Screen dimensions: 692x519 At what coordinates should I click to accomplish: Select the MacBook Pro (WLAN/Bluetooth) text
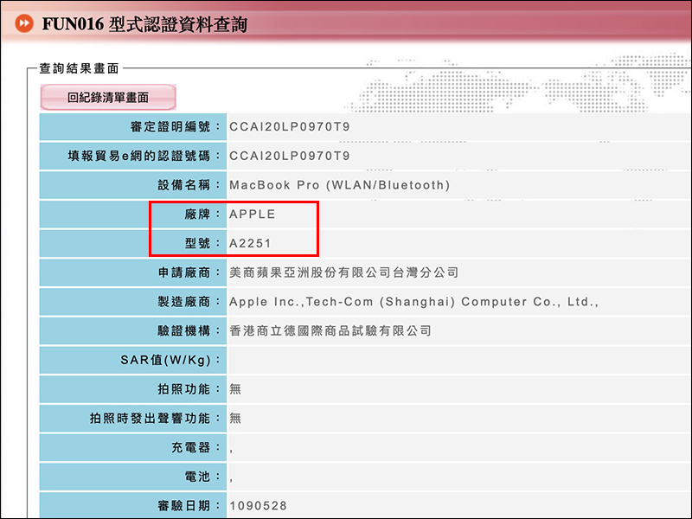point(339,185)
